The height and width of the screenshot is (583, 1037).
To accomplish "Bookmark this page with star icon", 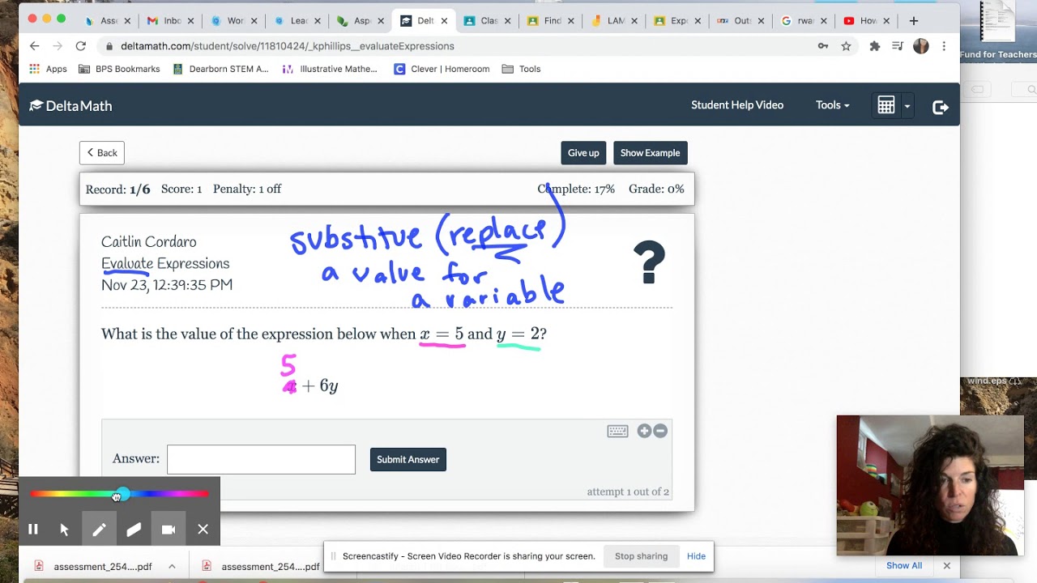I will 846,46.
